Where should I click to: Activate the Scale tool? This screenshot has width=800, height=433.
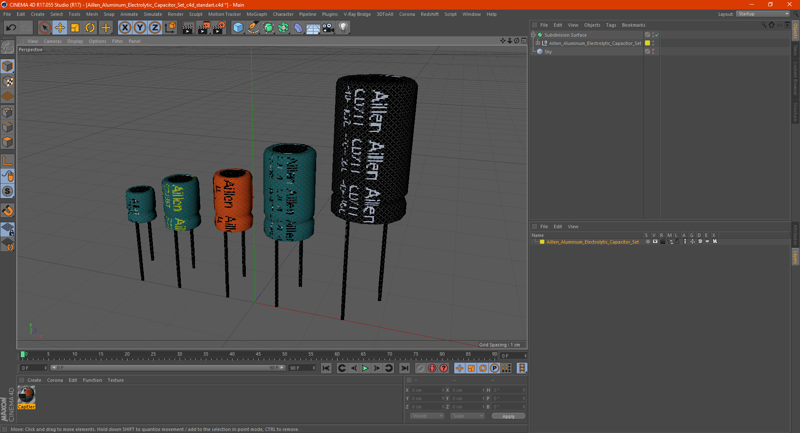click(x=75, y=28)
